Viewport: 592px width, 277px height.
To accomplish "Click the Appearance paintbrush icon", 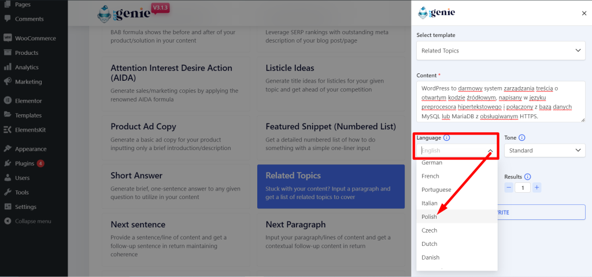I will click(x=7, y=149).
